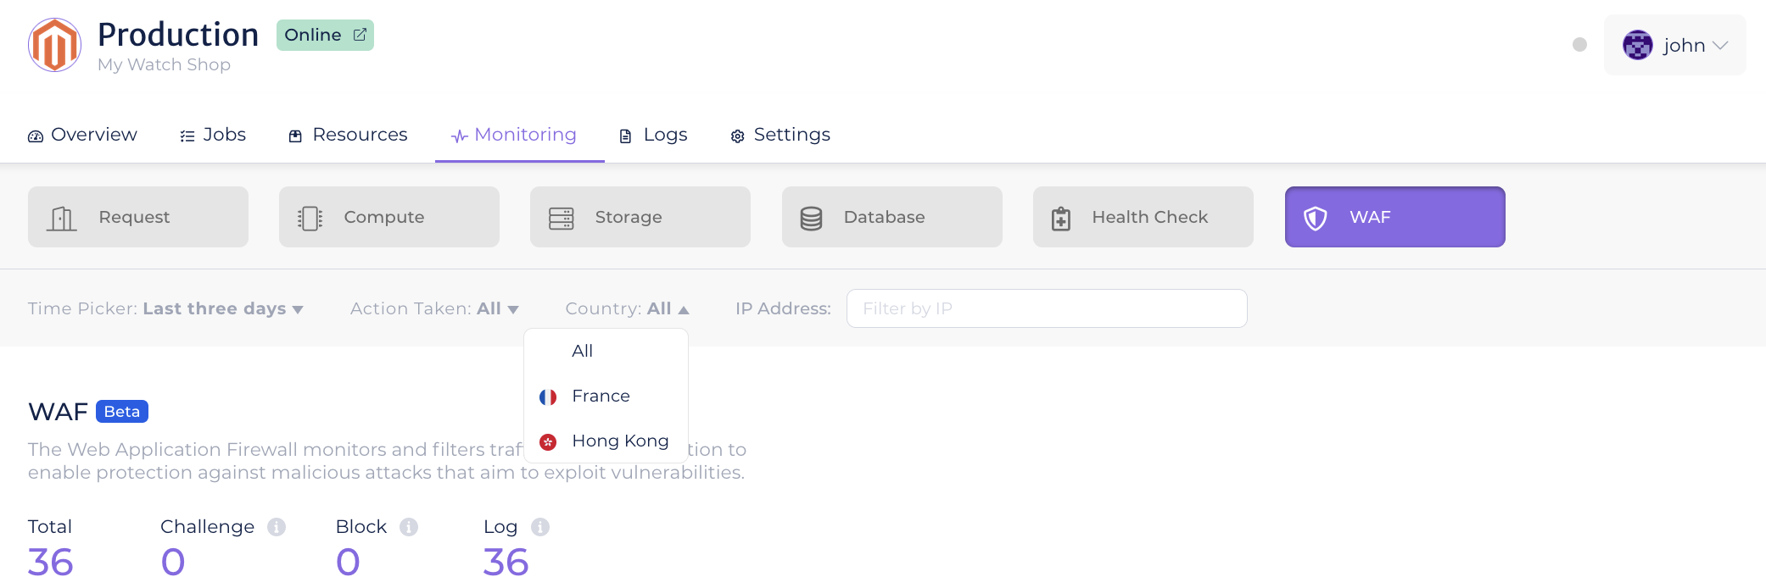Select All in the country list

coord(582,351)
